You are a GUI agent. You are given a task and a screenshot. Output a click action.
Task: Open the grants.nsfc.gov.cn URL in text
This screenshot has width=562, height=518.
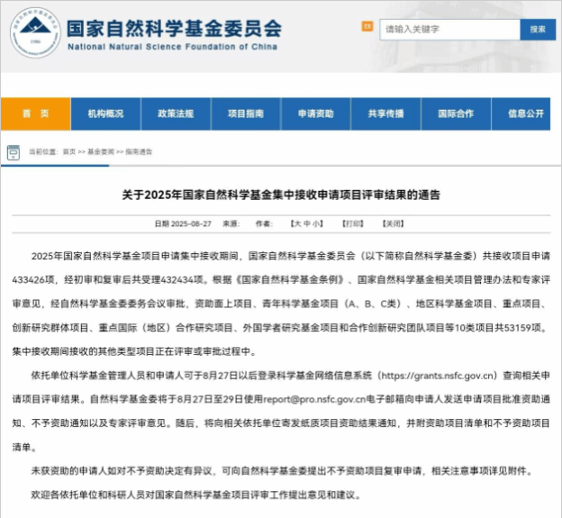[x=437, y=372]
